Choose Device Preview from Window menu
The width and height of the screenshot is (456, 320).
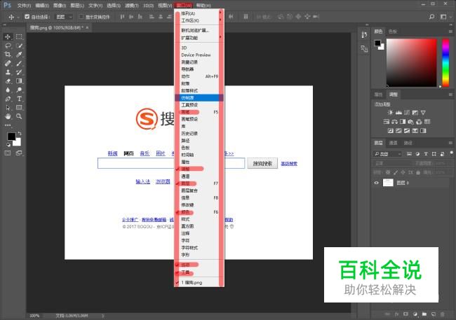pyautogui.click(x=199, y=55)
